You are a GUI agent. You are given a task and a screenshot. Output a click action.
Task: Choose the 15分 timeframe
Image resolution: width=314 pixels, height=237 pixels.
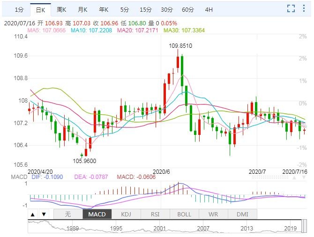(145, 9)
